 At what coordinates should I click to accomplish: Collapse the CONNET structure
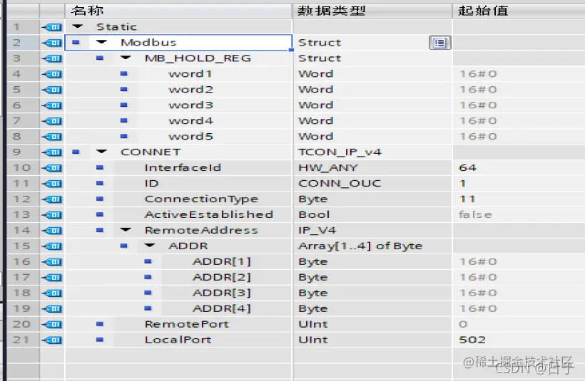(101, 152)
